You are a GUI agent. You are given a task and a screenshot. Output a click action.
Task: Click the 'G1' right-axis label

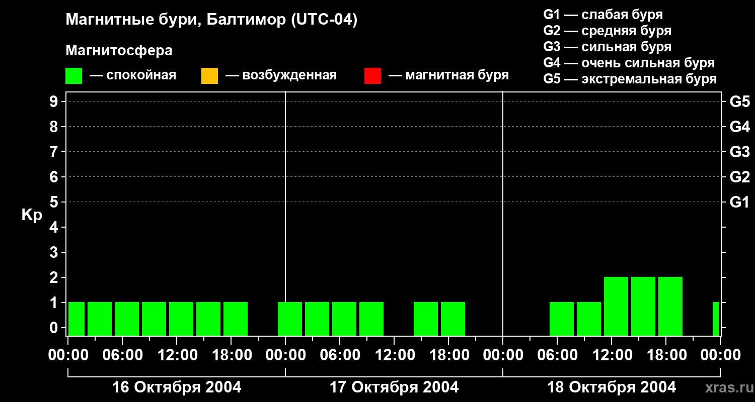point(739,202)
